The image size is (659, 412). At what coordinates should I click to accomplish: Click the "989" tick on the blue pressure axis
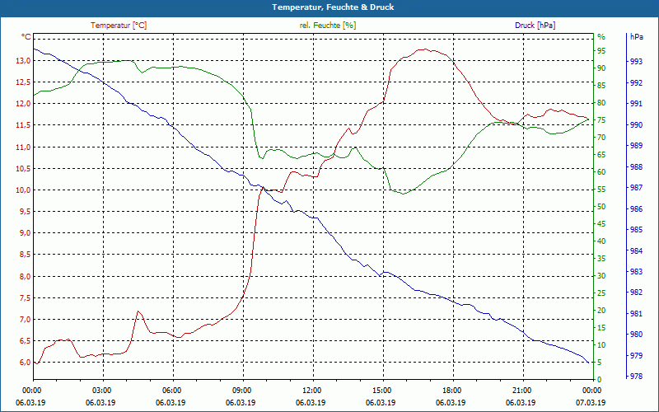point(636,146)
